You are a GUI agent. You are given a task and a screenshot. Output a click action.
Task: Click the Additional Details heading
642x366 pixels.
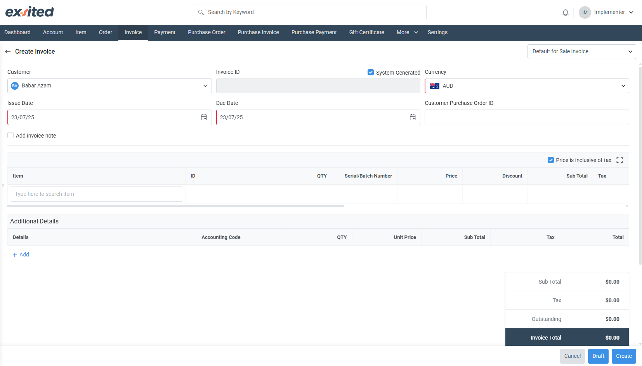[34, 221]
